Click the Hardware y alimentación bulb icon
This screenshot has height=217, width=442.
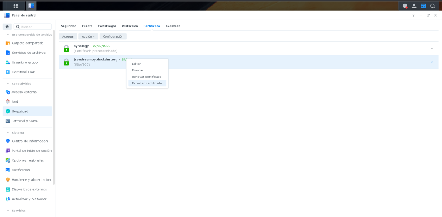(x=8, y=180)
